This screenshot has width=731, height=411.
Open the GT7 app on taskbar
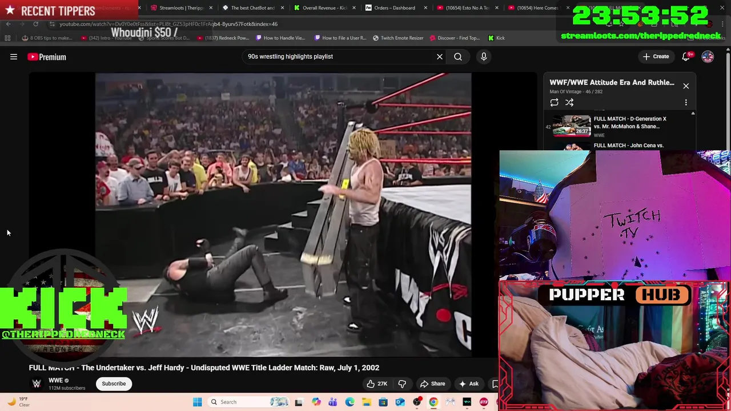coord(484,402)
